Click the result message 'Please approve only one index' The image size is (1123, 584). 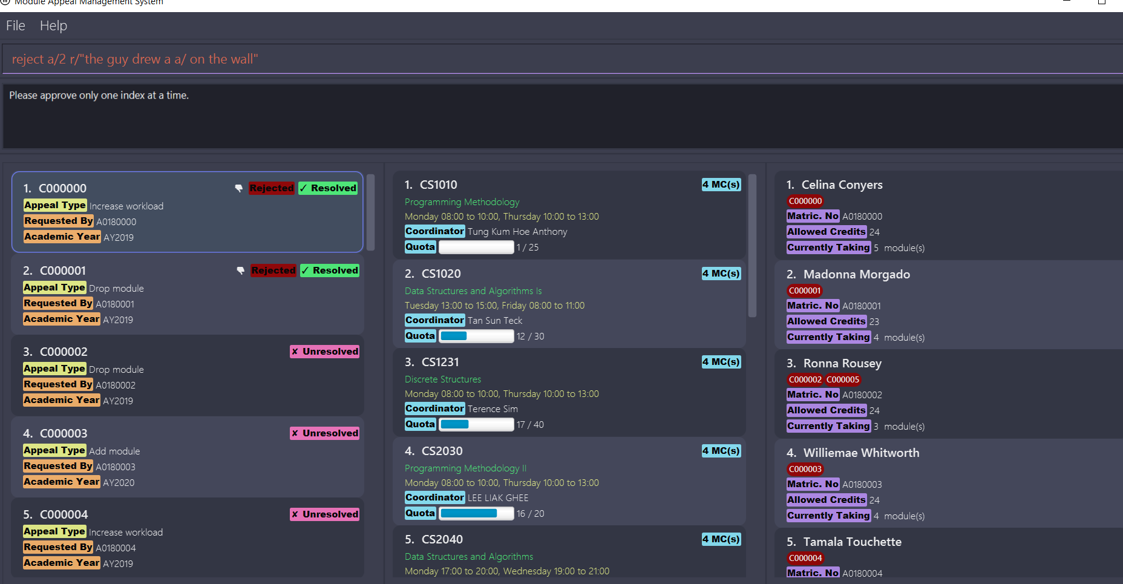coord(99,96)
